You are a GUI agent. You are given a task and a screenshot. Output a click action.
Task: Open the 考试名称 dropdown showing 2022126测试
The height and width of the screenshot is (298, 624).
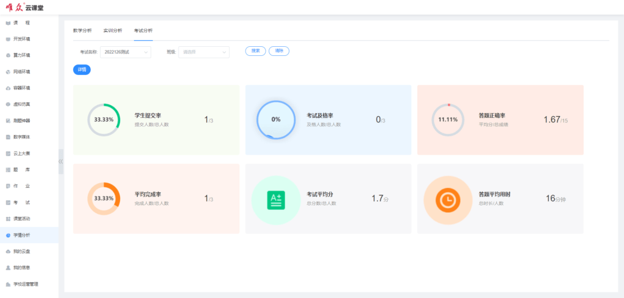point(125,52)
